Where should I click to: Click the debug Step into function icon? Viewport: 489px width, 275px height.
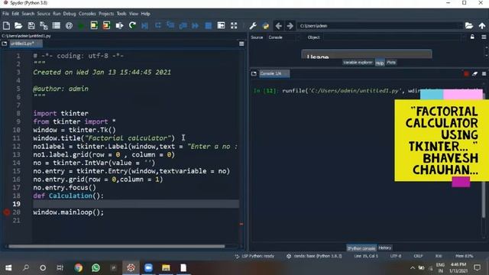click(x=170, y=25)
